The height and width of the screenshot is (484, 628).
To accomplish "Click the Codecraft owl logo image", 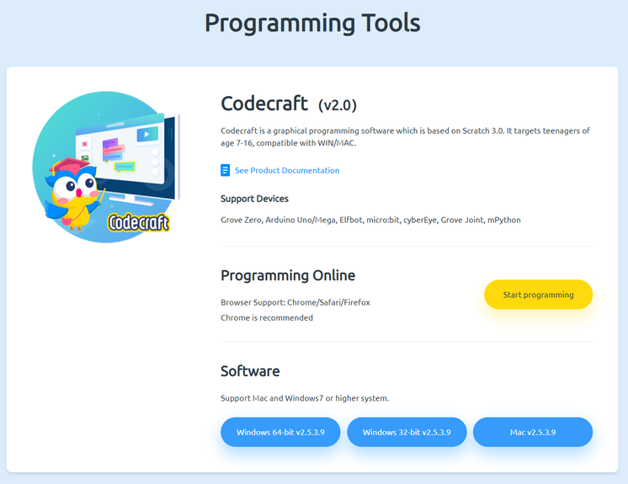I will 106,167.
